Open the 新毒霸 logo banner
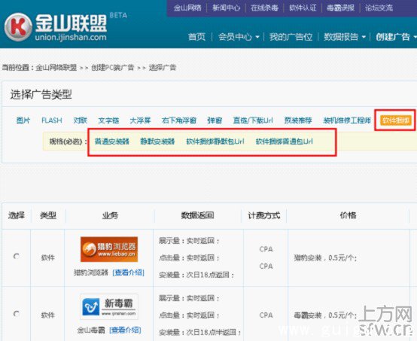 [x=109, y=306]
